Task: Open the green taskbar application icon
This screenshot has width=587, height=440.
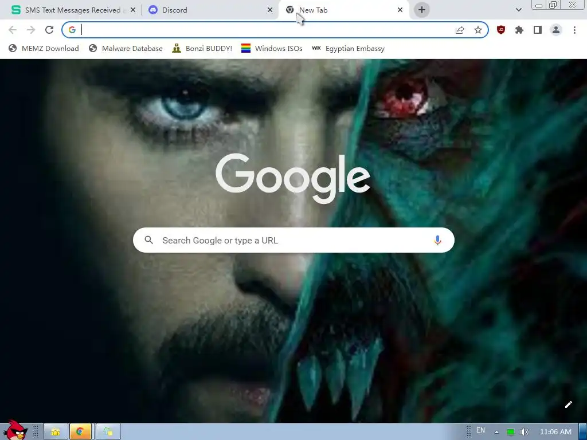Action: [x=108, y=432]
